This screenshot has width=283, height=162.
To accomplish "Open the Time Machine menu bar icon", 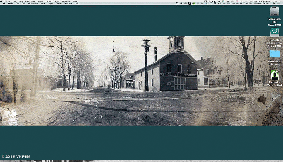I will [x=211, y=3].
